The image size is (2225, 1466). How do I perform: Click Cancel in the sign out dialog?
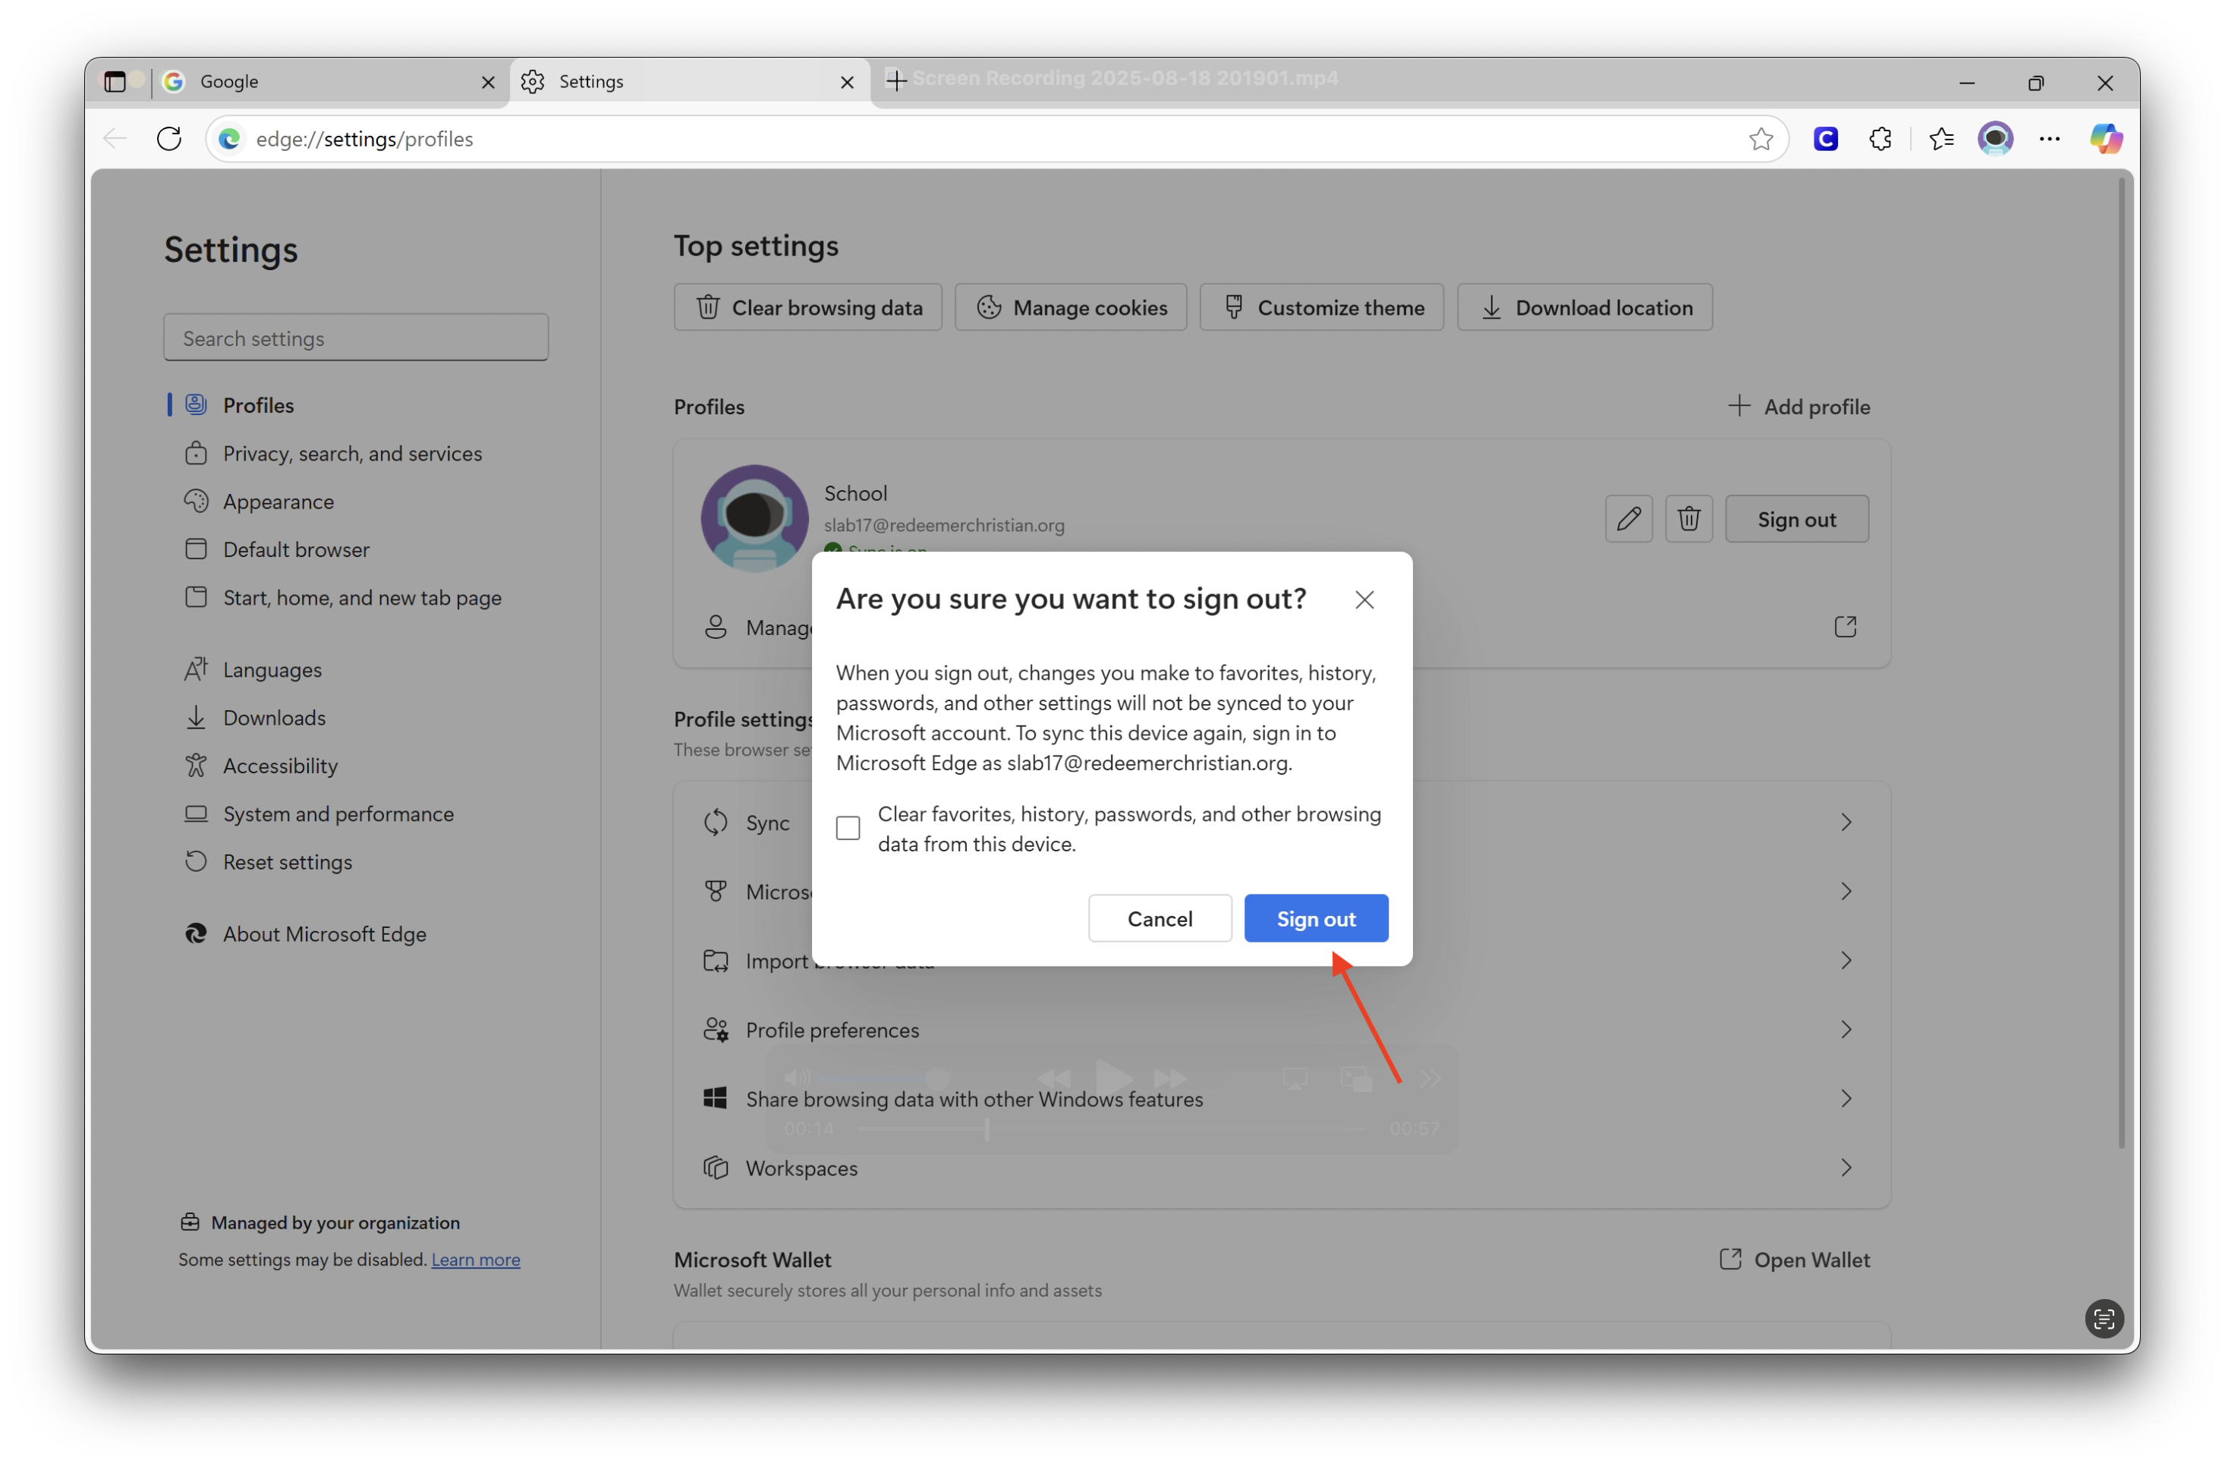point(1160,919)
